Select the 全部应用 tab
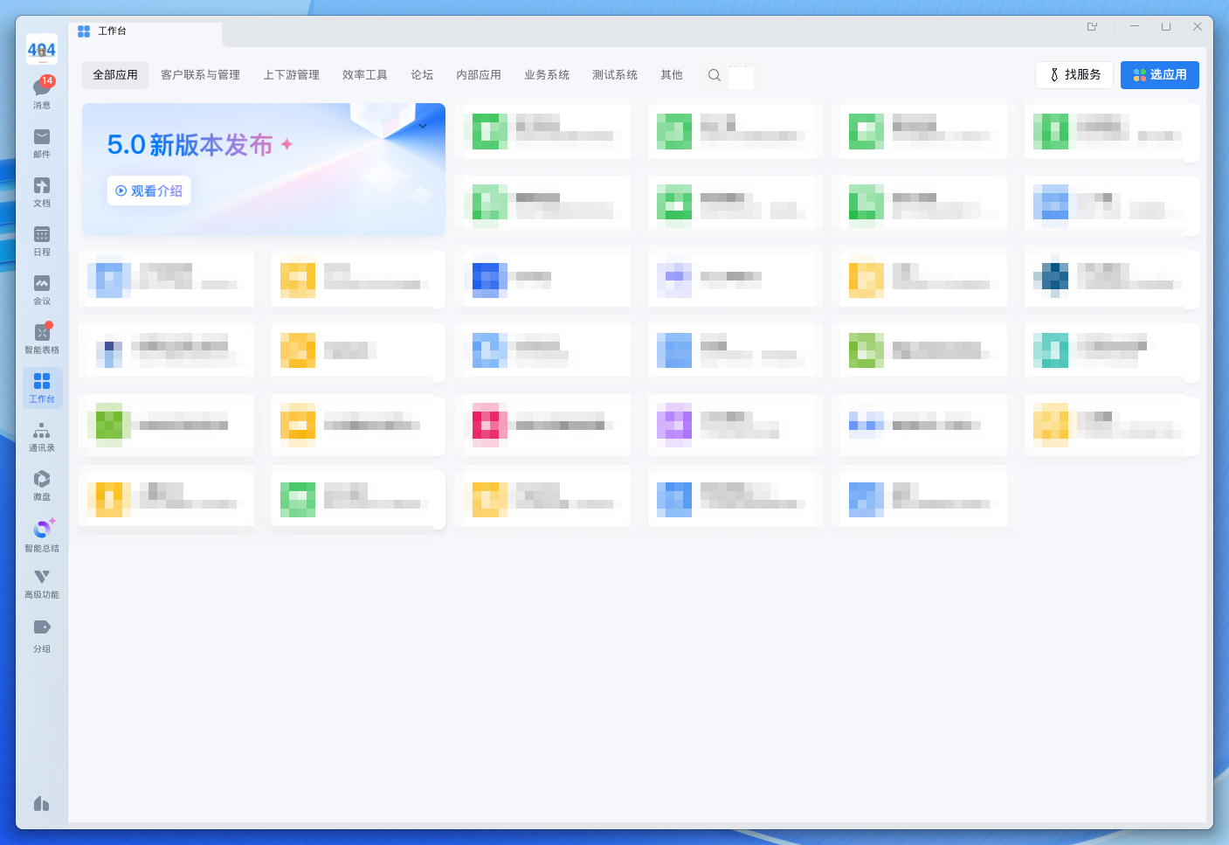The height and width of the screenshot is (845, 1229). (115, 75)
